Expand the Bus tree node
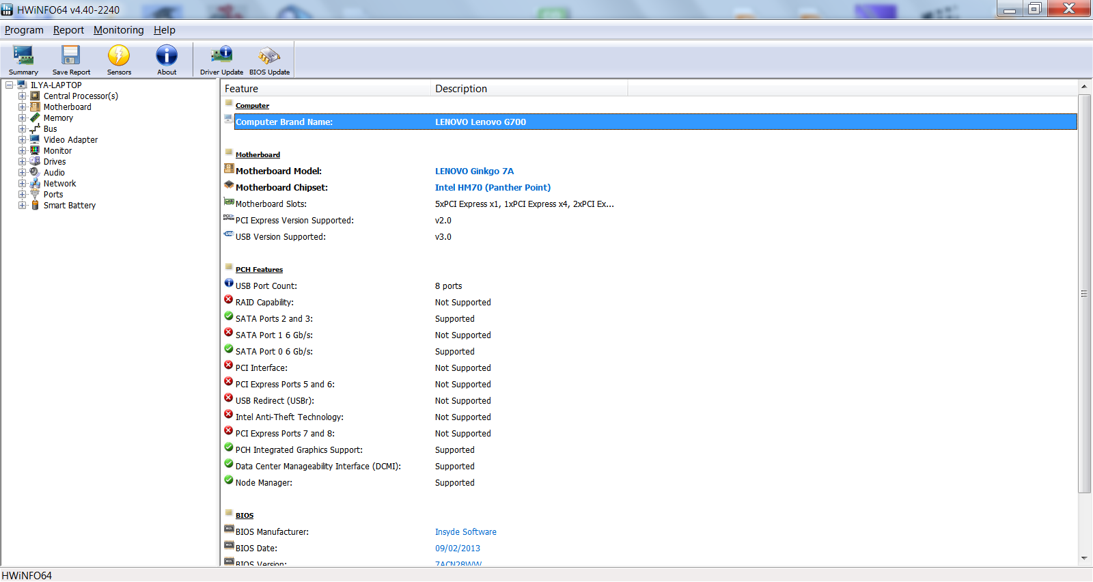 tap(23, 129)
